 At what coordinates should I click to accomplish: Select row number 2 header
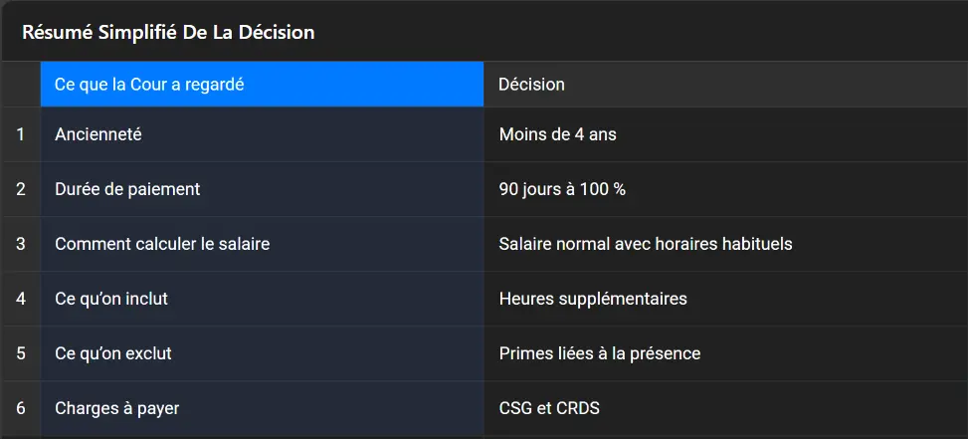(x=20, y=189)
